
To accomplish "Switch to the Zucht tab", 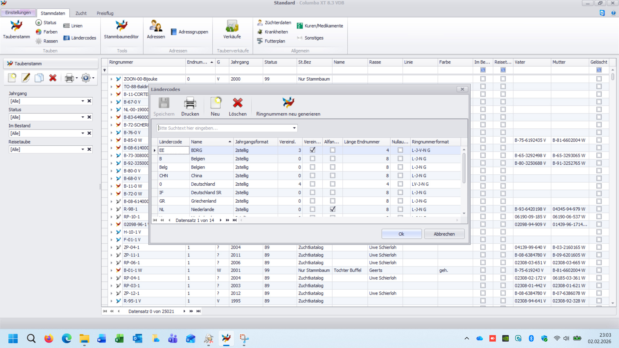I will (x=81, y=13).
